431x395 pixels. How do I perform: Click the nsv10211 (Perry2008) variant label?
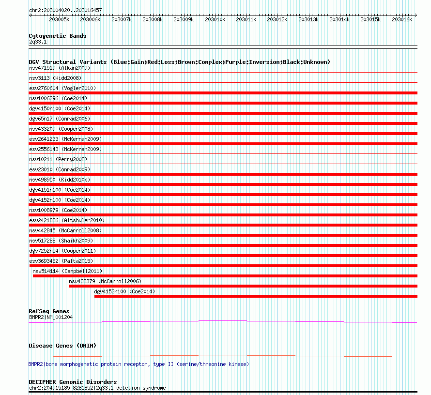58,159
